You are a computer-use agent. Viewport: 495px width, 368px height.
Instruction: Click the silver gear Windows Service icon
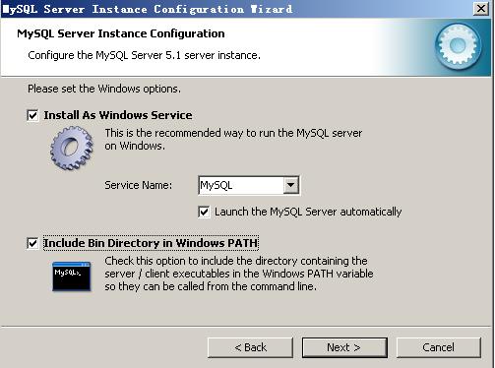[x=72, y=148]
